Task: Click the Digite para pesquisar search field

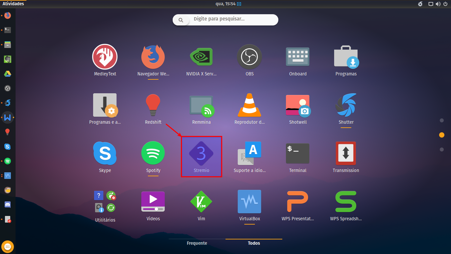Action: (x=225, y=20)
